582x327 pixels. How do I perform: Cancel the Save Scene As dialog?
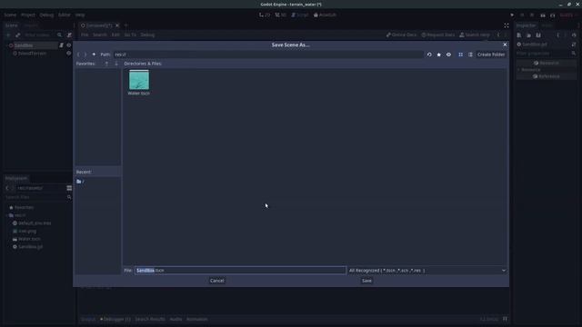click(x=216, y=281)
